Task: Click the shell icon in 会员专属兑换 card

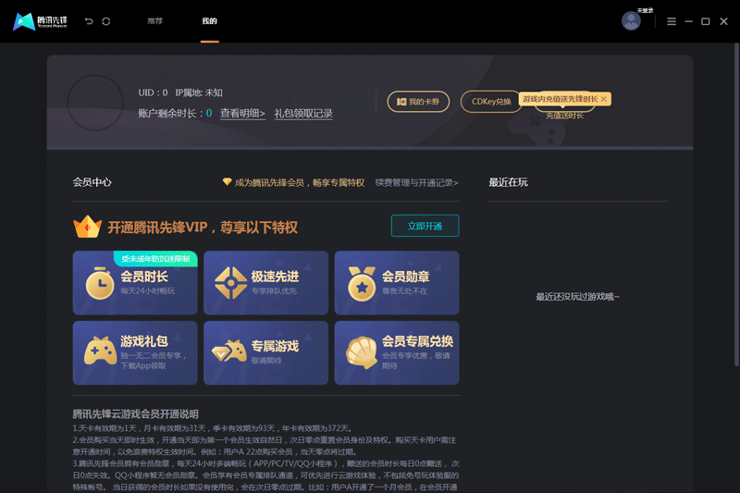Action: pyautogui.click(x=362, y=351)
